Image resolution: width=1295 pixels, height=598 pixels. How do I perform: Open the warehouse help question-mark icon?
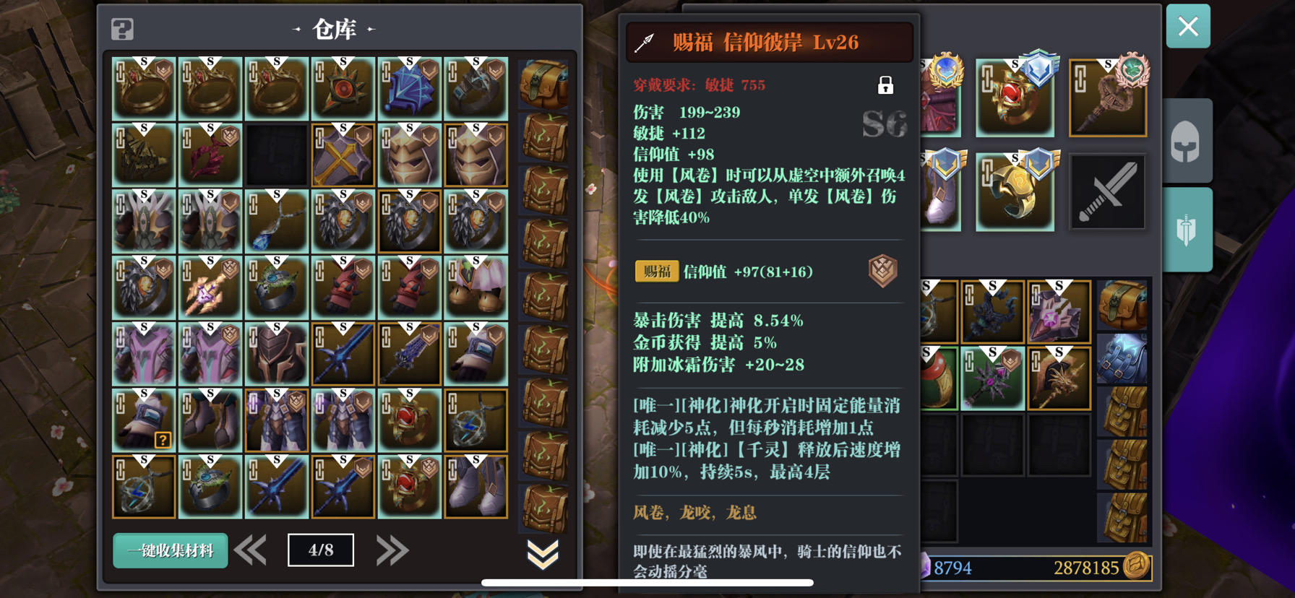pyautogui.click(x=122, y=29)
